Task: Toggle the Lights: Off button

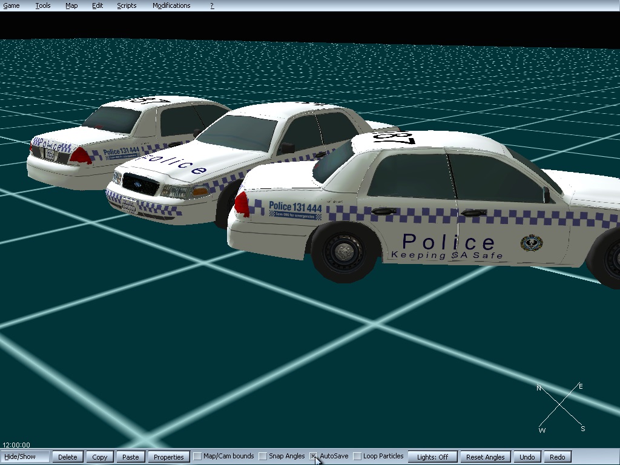Action: (432, 457)
